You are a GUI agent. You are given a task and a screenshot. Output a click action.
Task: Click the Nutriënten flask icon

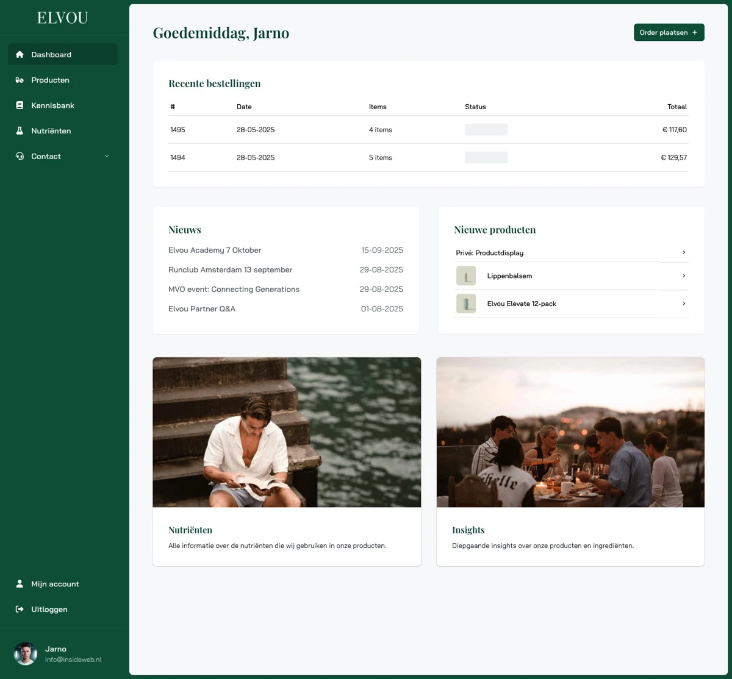tap(20, 131)
